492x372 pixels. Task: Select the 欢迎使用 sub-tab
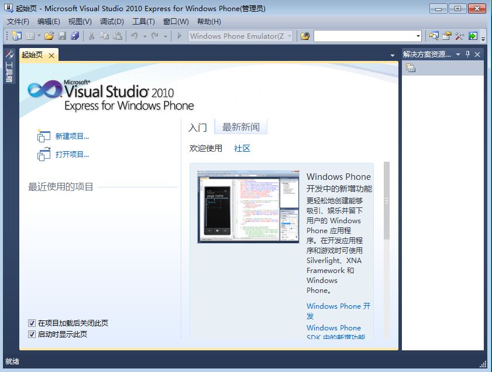click(x=206, y=148)
